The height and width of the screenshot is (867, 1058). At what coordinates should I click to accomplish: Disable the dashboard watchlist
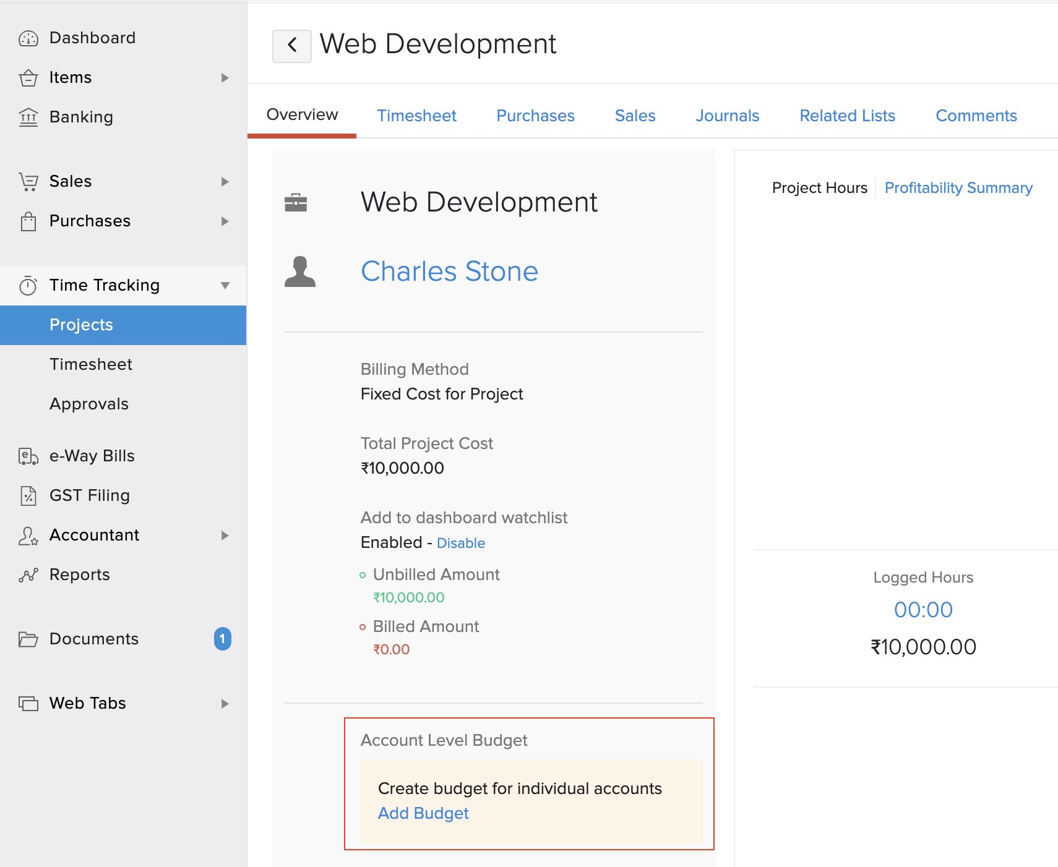click(460, 543)
